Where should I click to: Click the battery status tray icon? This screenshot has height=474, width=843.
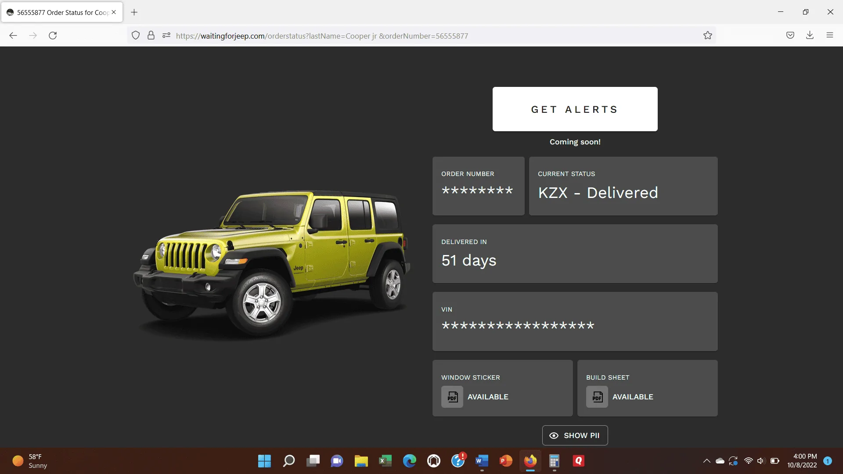pos(775,461)
